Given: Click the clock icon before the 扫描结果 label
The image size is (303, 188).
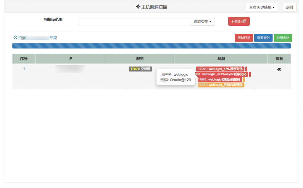Looking at the screenshot, I should click(x=15, y=37).
